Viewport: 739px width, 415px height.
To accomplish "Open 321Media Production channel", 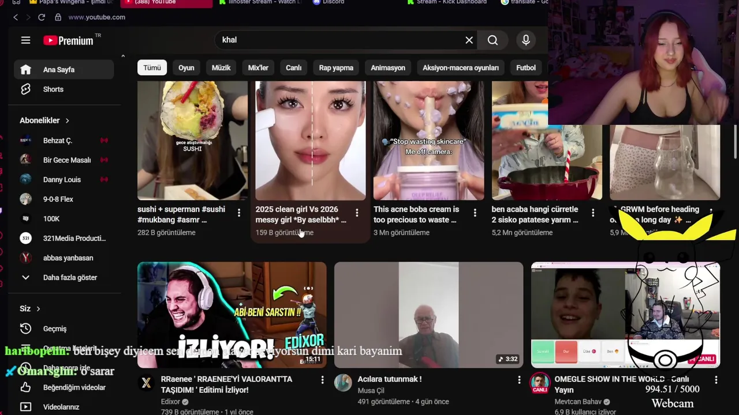I will pyautogui.click(x=64, y=239).
